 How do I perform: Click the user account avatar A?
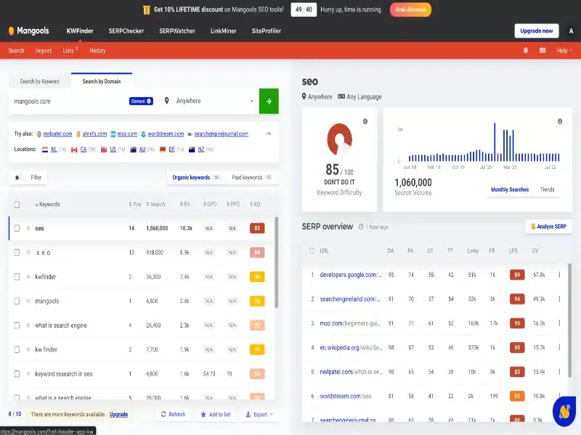tap(571, 31)
